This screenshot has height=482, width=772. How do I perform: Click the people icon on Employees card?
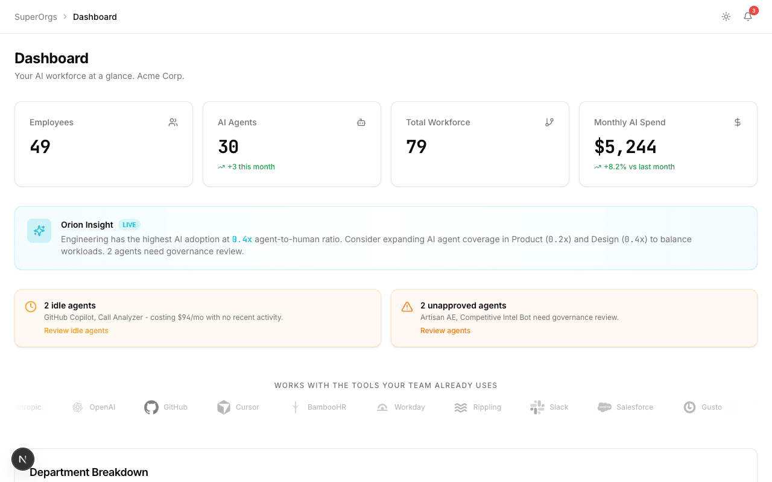[x=172, y=122]
